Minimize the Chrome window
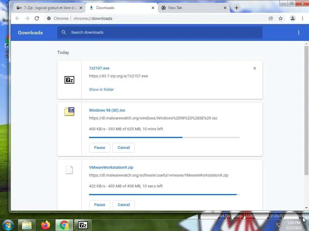Image resolution: width=309 pixels, height=231 pixels. (x=284, y=4)
